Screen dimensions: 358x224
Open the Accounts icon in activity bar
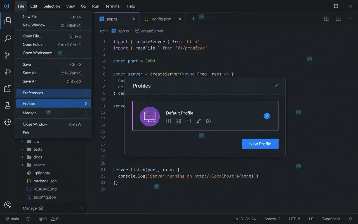(x=8, y=205)
